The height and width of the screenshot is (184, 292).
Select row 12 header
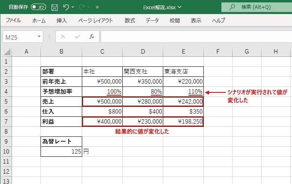[6, 172]
